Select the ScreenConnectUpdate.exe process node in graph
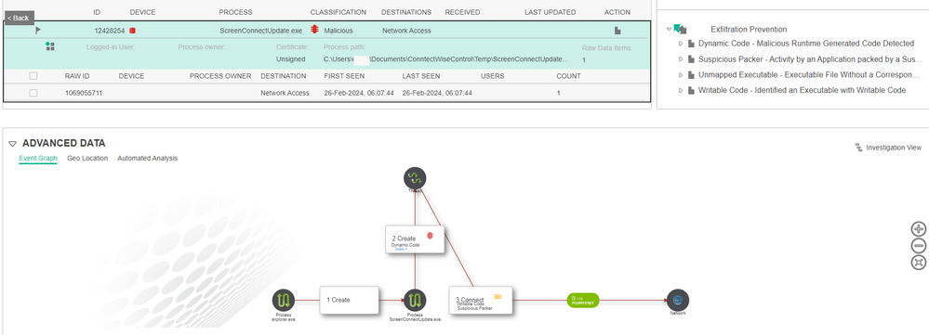This screenshot has width=929, height=335. click(x=415, y=300)
